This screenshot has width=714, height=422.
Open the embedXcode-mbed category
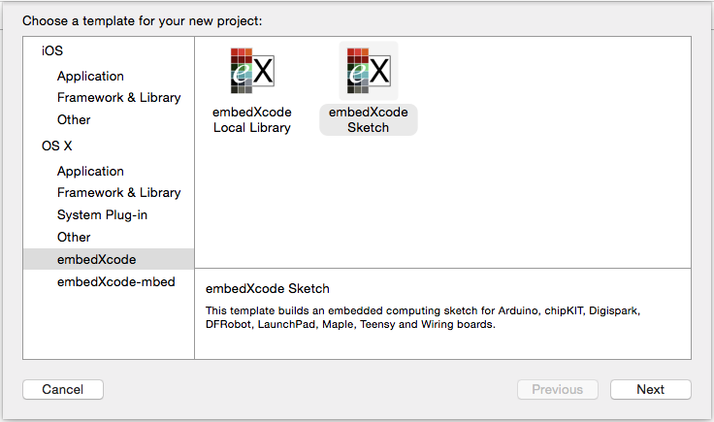116,281
